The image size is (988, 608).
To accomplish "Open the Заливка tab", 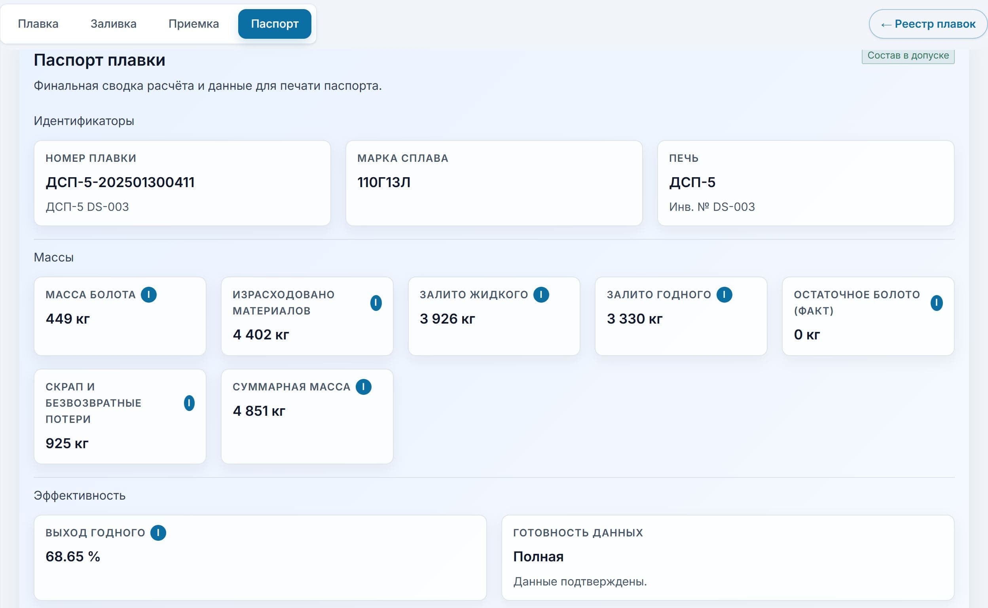I will click(x=114, y=24).
